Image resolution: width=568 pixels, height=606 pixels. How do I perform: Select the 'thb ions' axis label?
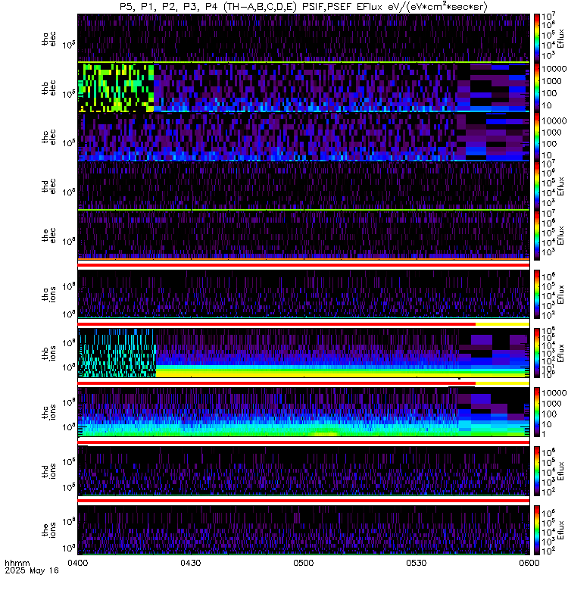[x=48, y=353]
